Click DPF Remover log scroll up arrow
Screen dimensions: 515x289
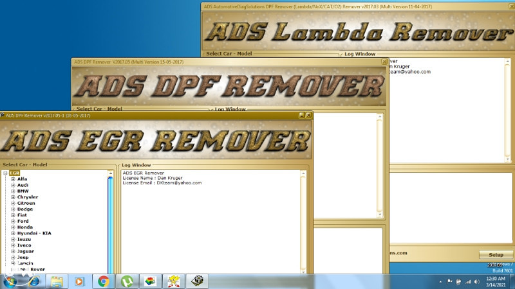point(380,117)
